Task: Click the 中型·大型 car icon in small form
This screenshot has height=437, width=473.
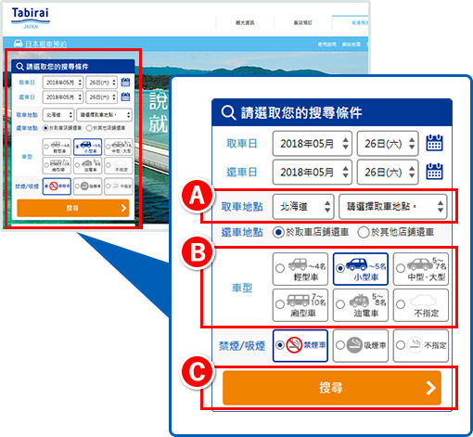Action: coord(118,145)
